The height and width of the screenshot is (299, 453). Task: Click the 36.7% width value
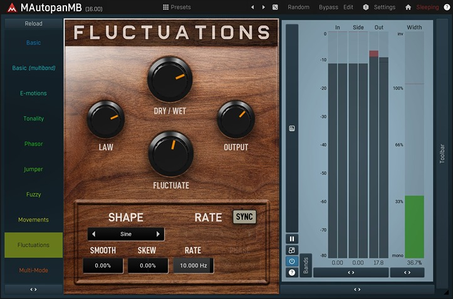click(x=414, y=263)
